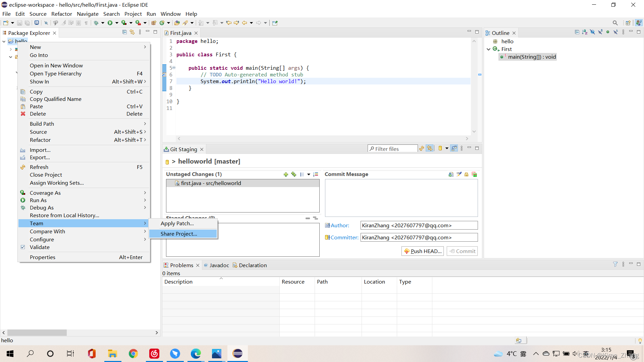This screenshot has height=362, width=644.
Task: Click the Amend commit icon
Action: pyautogui.click(x=451, y=174)
